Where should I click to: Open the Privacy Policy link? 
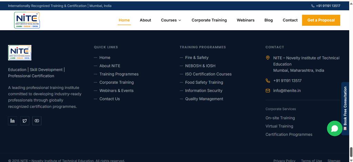284,161
